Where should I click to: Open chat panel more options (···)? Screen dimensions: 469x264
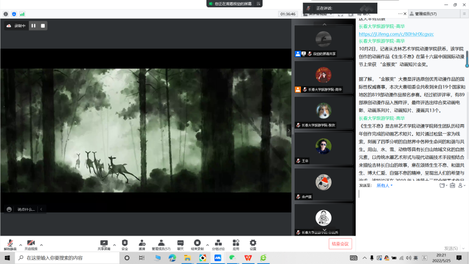(x=400, y=14)
